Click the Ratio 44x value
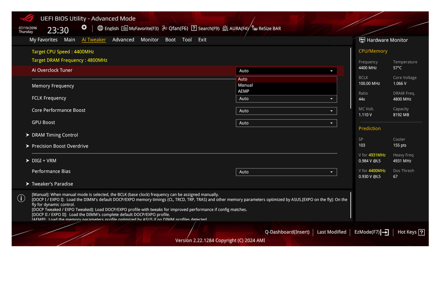 [x=361, y=99]
